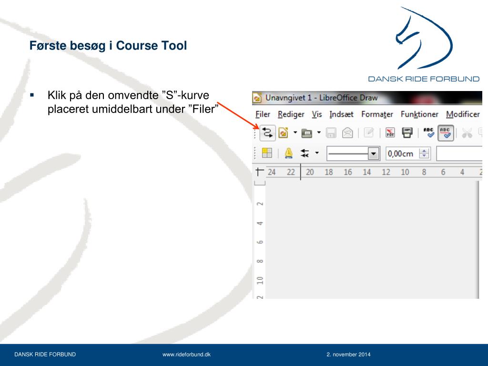This screenshot has width=488, height=366.
Task: Open dropdown arrow beside New Drawing icon
Action: pyautogui.click(x=295, y=133)
